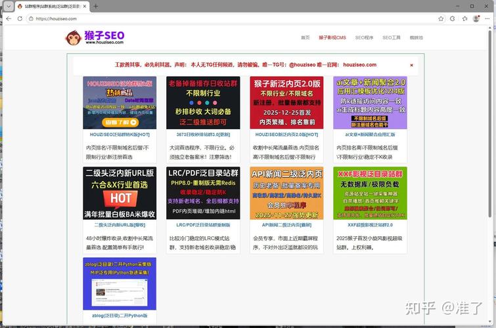Screen dimensions: 496x328
Task: Click the HOUZISEO新泛内页2.0版[HOT] title link
Action: click(x=286, y=134)
